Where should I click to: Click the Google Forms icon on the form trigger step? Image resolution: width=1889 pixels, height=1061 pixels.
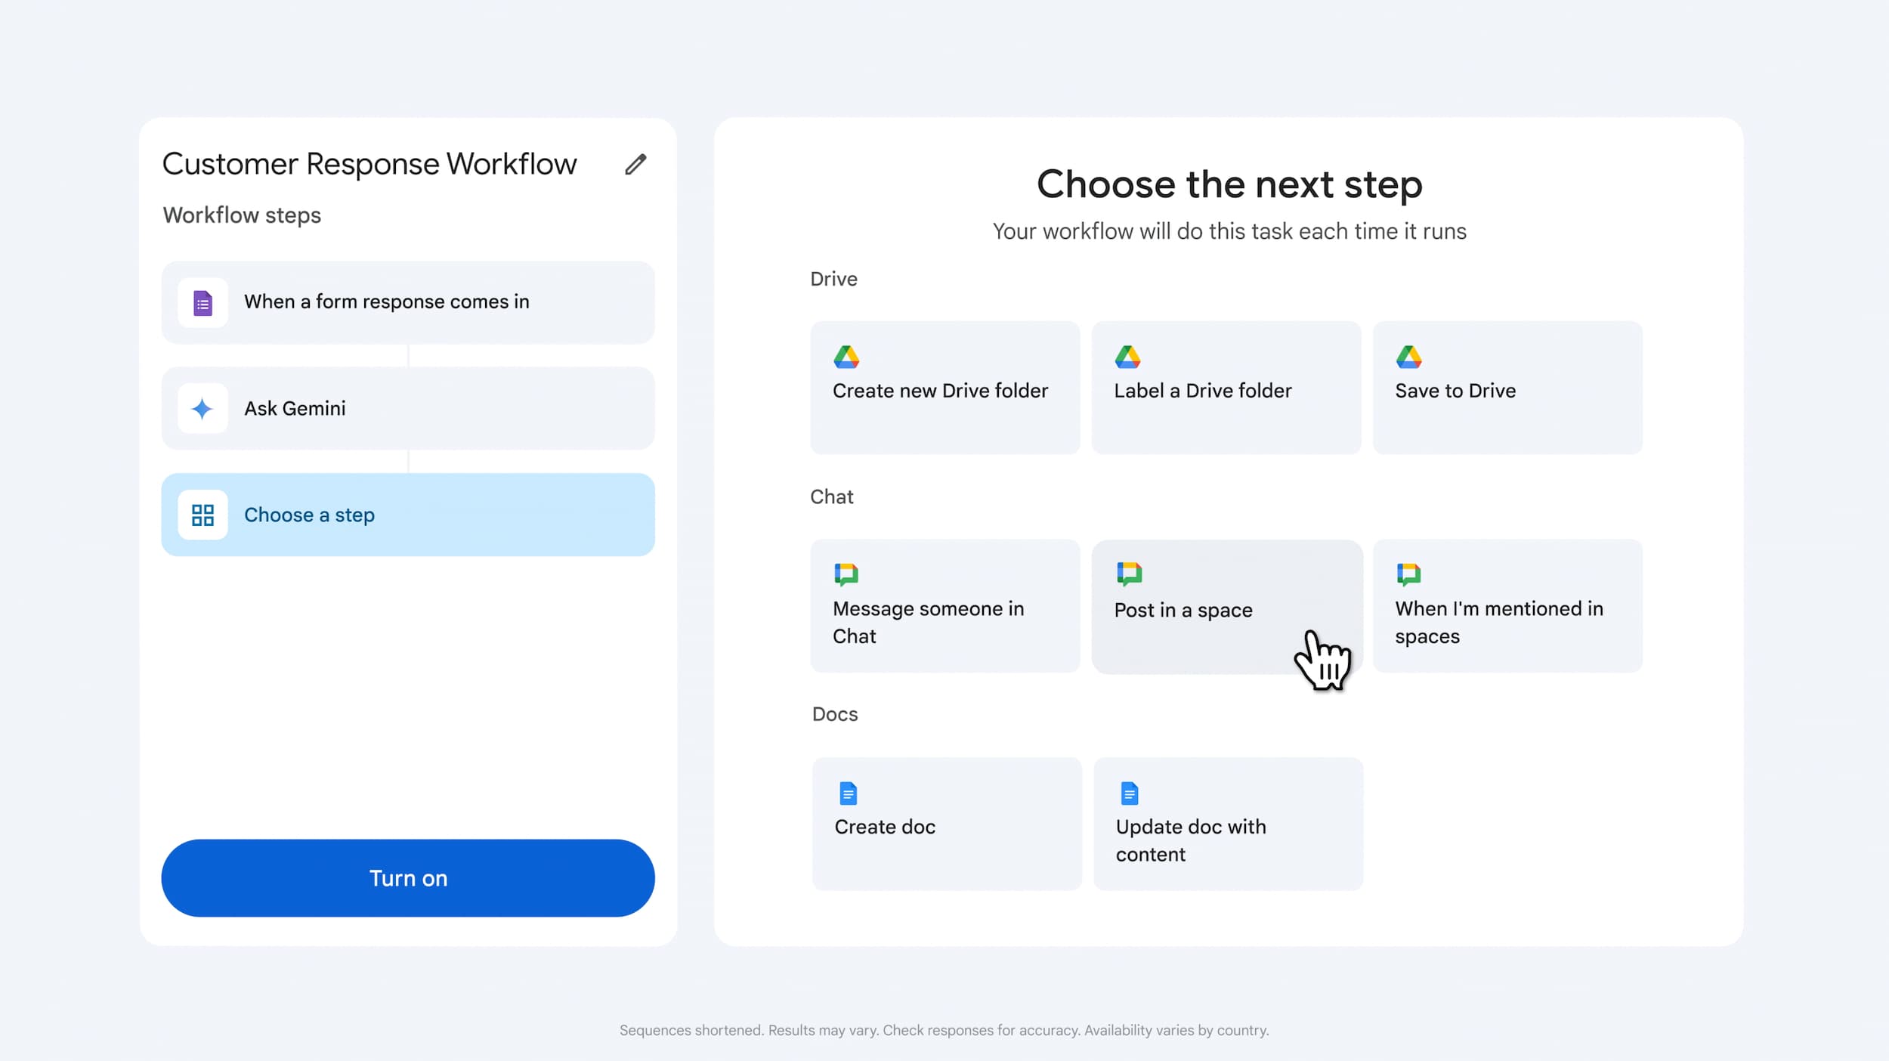coord(203,302)
